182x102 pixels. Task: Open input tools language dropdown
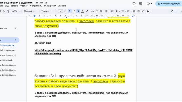click(x=149, y=11)
